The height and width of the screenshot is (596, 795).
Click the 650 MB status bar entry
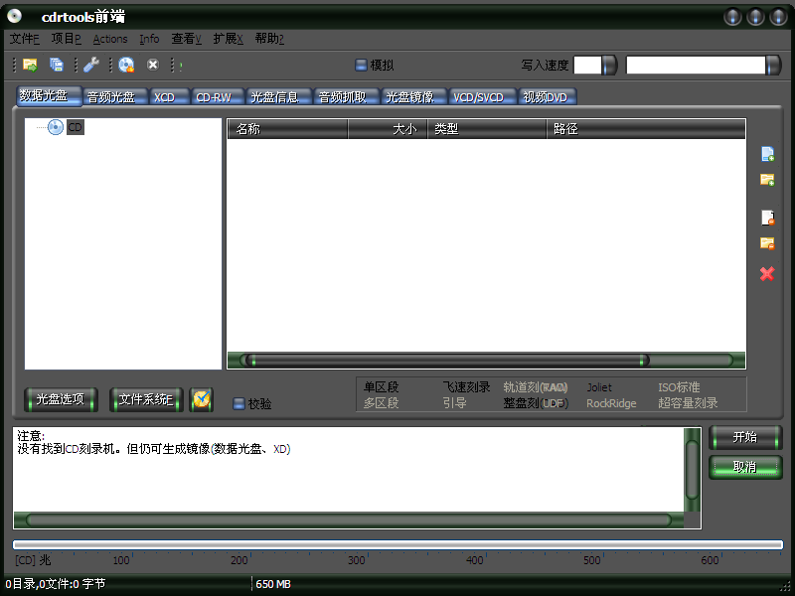tap(273, 584)
